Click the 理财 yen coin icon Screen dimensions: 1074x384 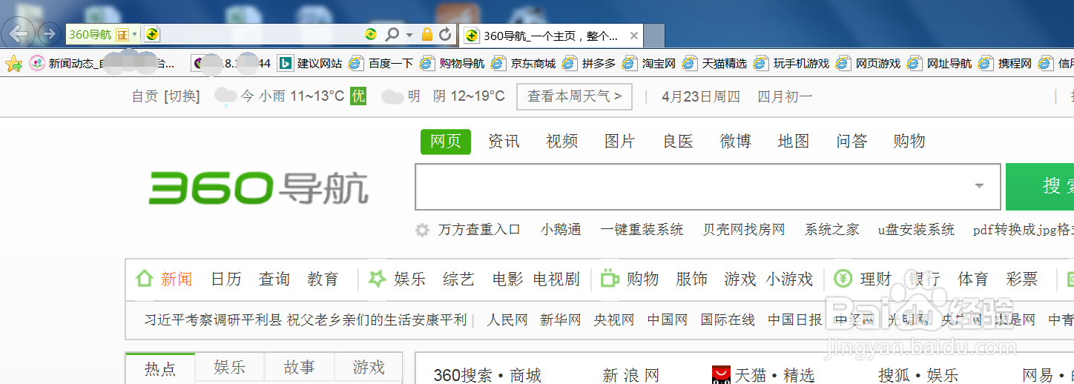tap(843, 279)
